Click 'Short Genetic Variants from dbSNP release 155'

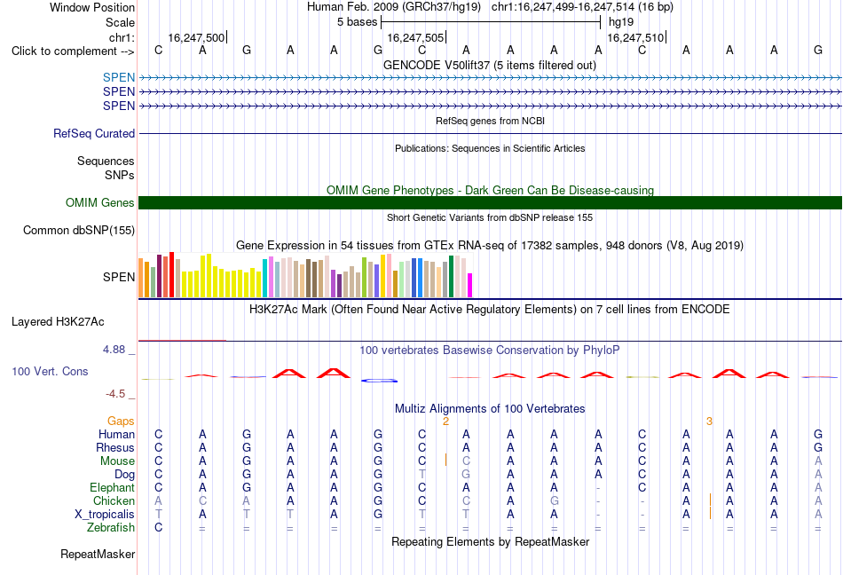click(x=490, y=217)
